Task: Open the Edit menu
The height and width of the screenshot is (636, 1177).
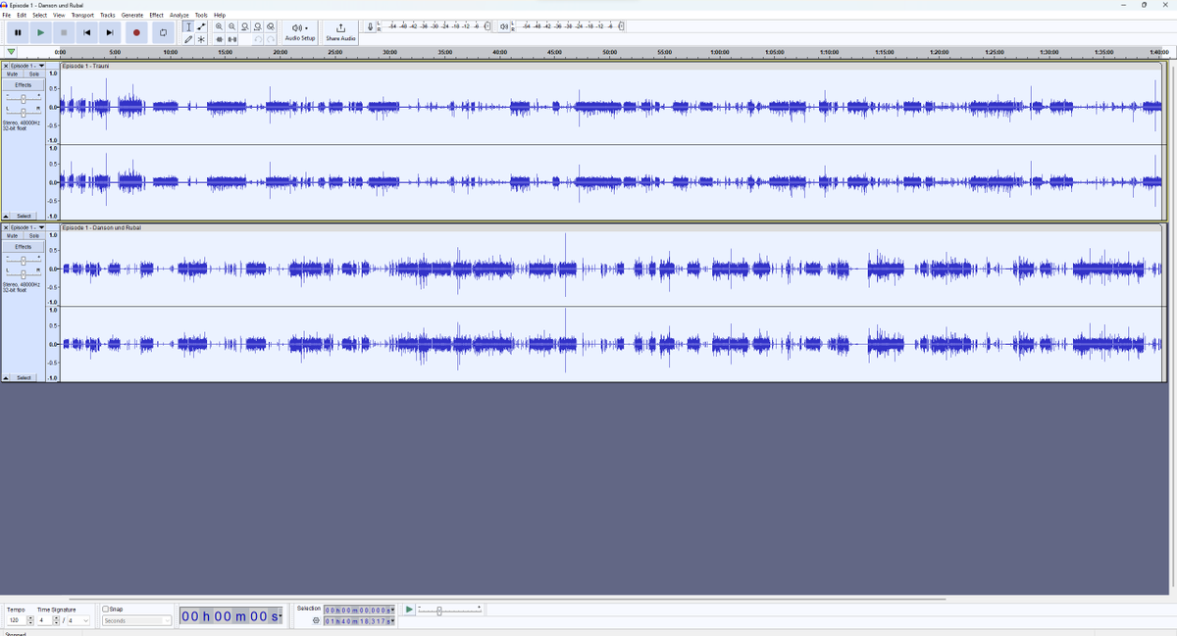Action: [x=22, y=15]
